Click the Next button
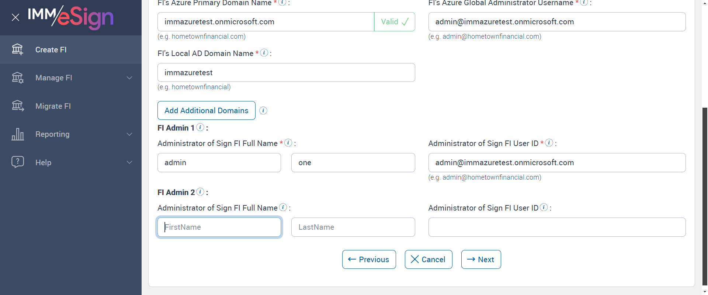Viewport: 708px width, 295px height. 481,260
